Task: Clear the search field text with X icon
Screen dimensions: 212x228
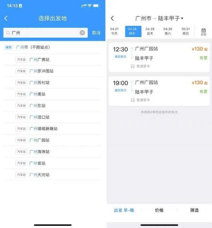Action: click(82, 33)
